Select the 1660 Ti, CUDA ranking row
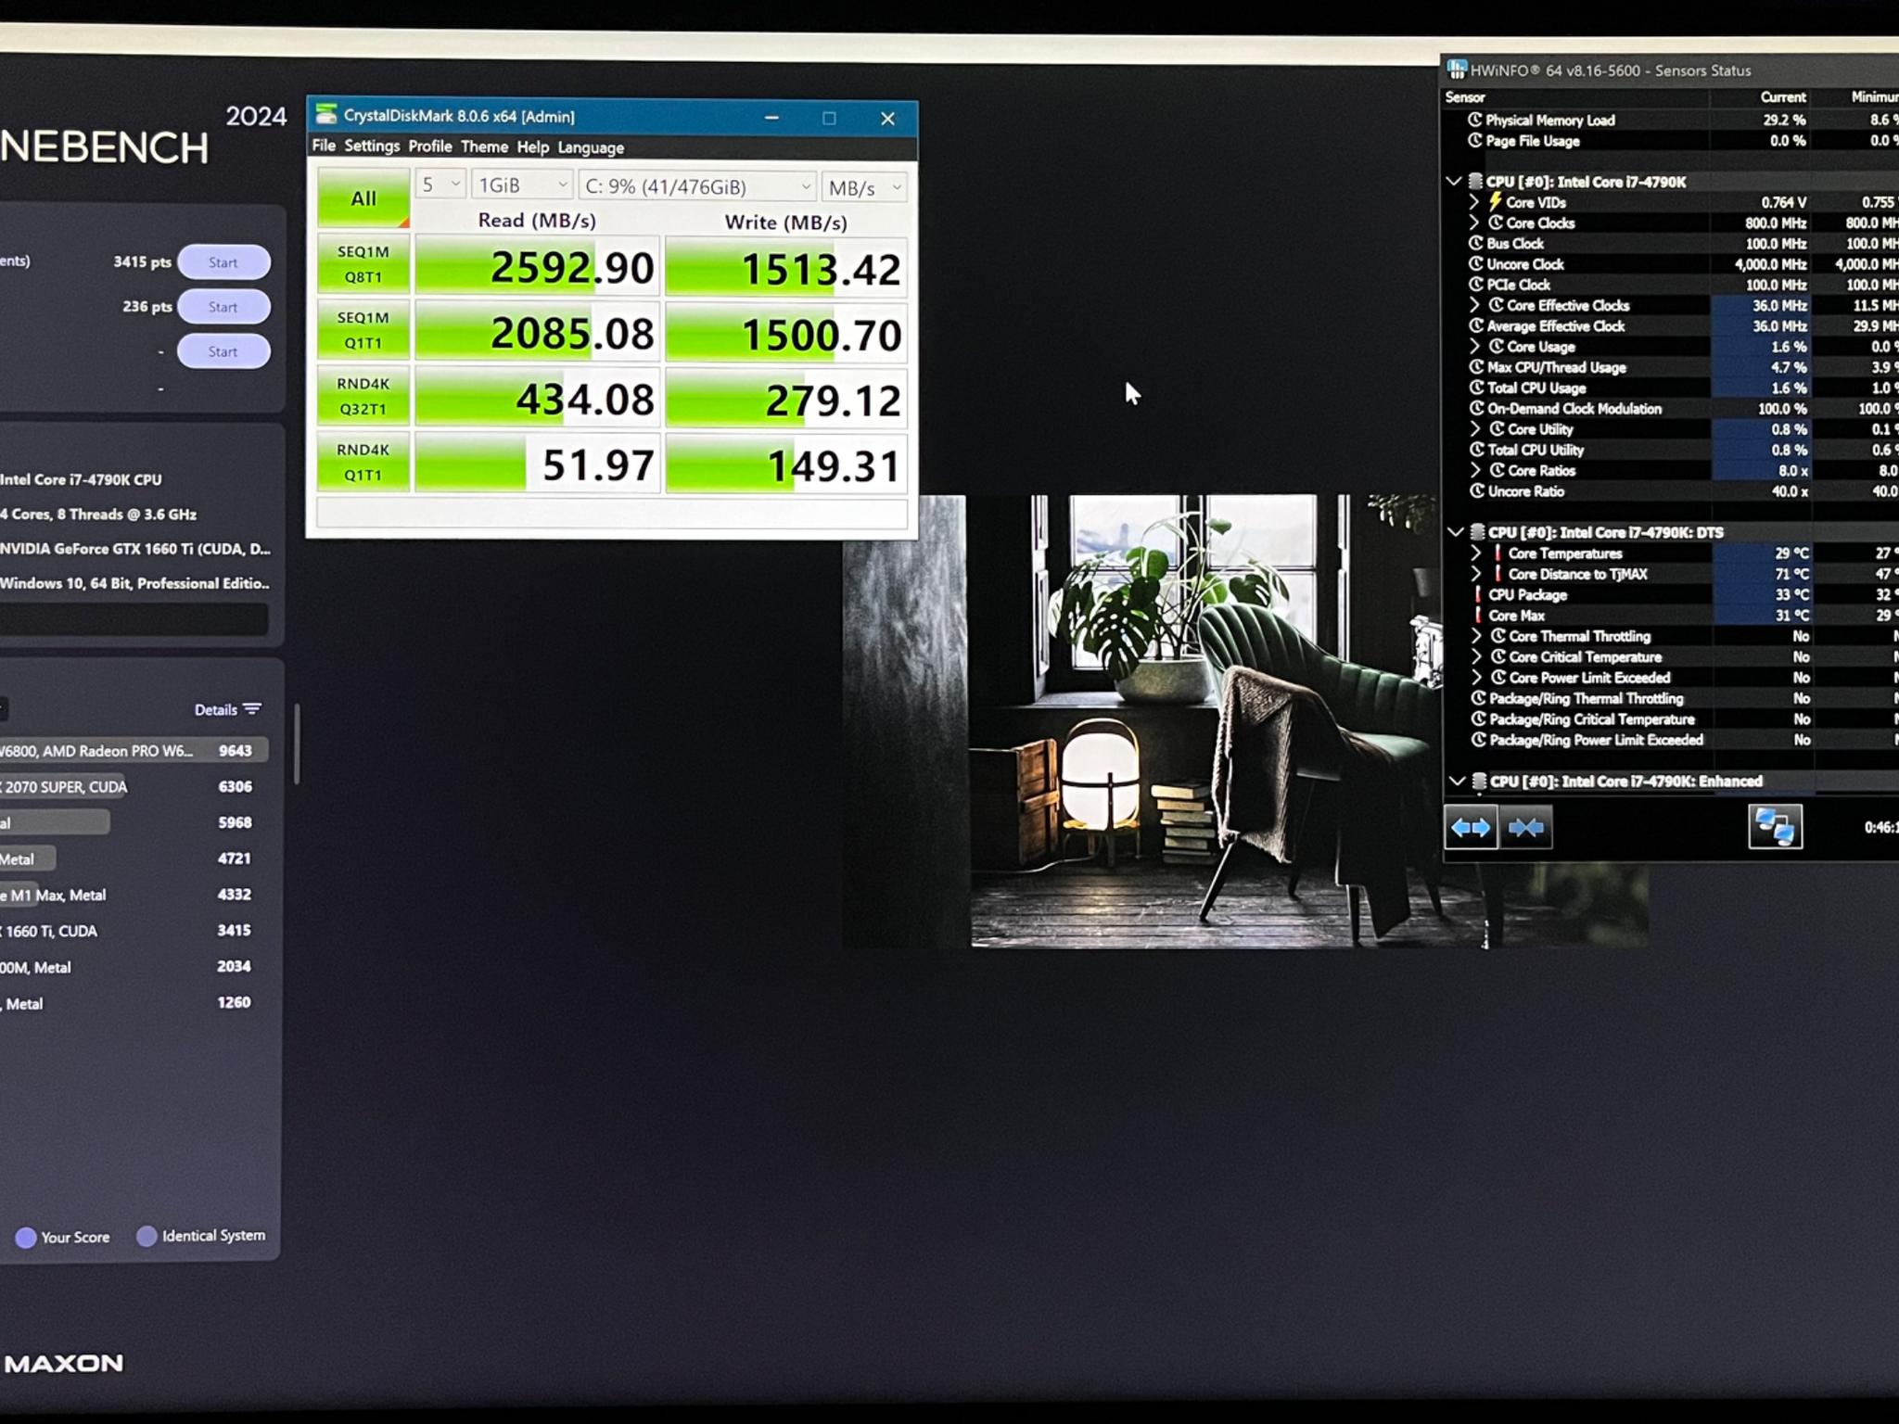The image size is (1899, 1424). click(133, 930)
